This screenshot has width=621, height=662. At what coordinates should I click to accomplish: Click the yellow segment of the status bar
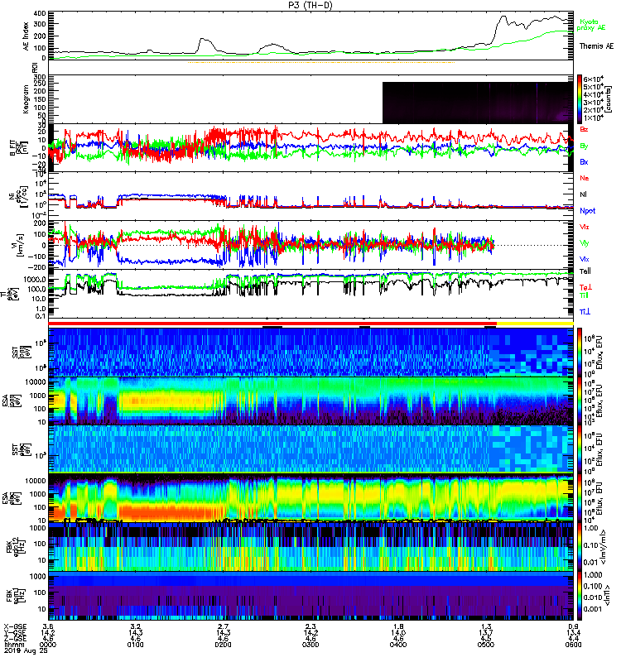535,324
